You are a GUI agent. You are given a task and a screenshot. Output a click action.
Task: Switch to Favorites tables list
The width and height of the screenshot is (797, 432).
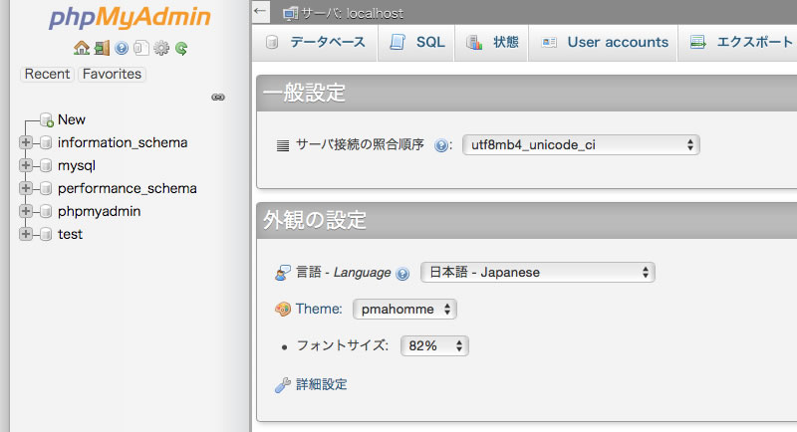[112, 74]
